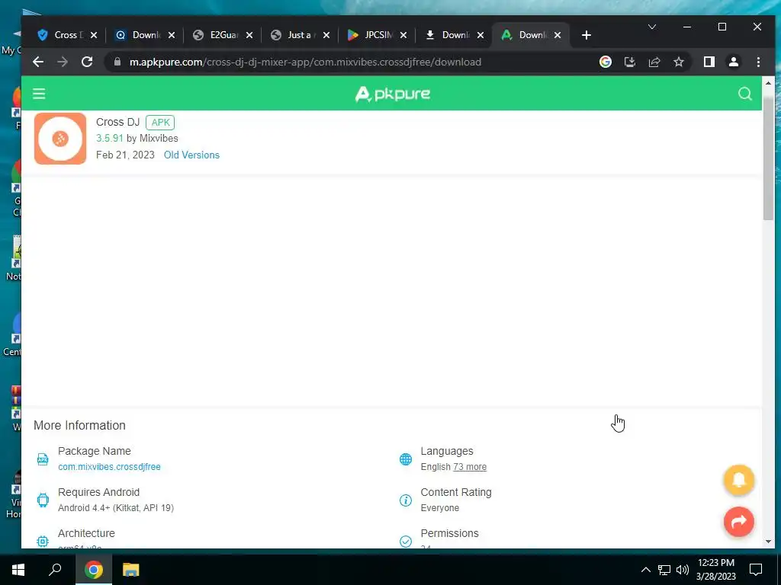Click the red share arrow button
781x585 pixels.
[738, 521]
